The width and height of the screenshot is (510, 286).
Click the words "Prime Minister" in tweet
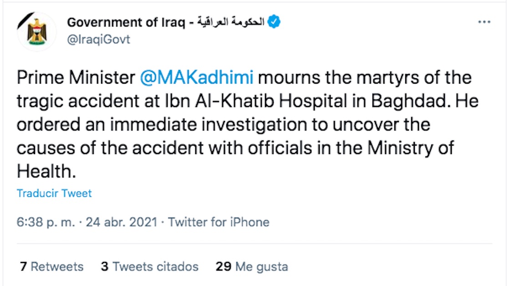[76, 78]
